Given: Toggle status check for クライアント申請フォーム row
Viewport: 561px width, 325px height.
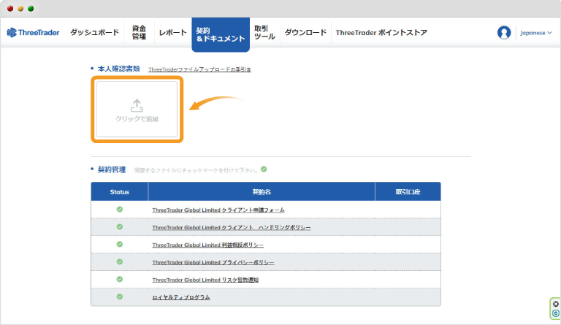Looking at the screenshot, I should (120, 209).
